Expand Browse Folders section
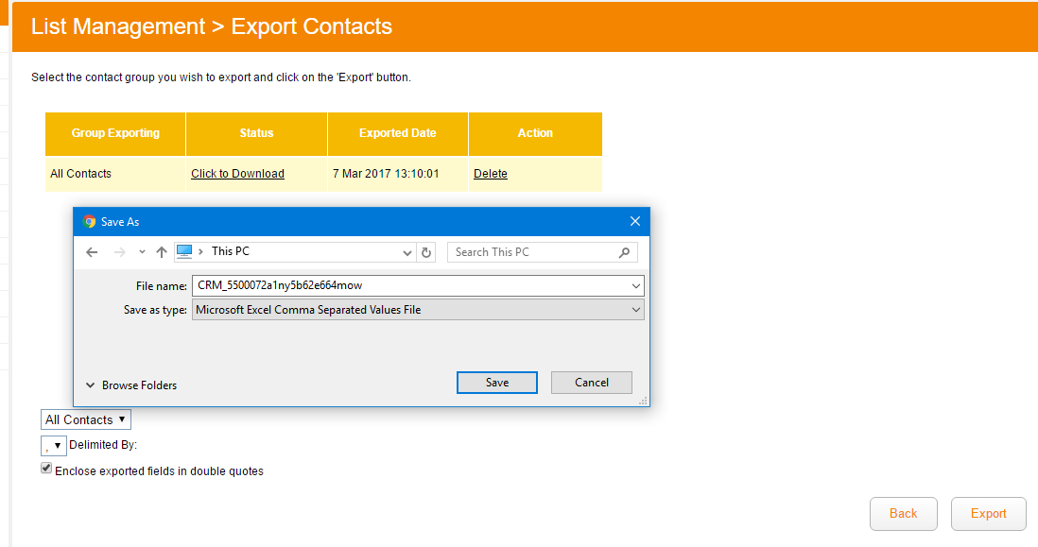The height and width of the screenshot is (547, 1038). coord(131,385)
